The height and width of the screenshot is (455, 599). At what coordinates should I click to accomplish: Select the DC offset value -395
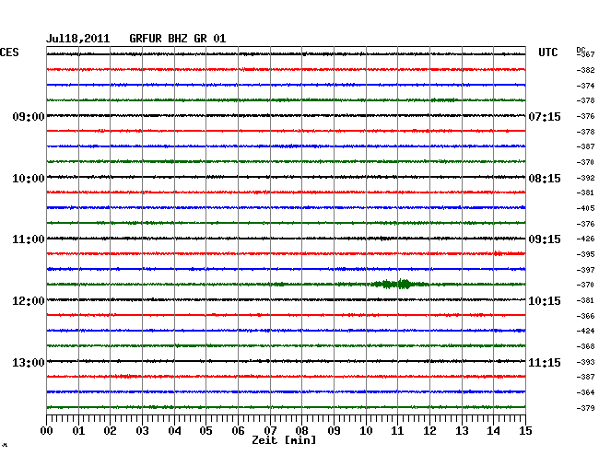coord(585,254)
